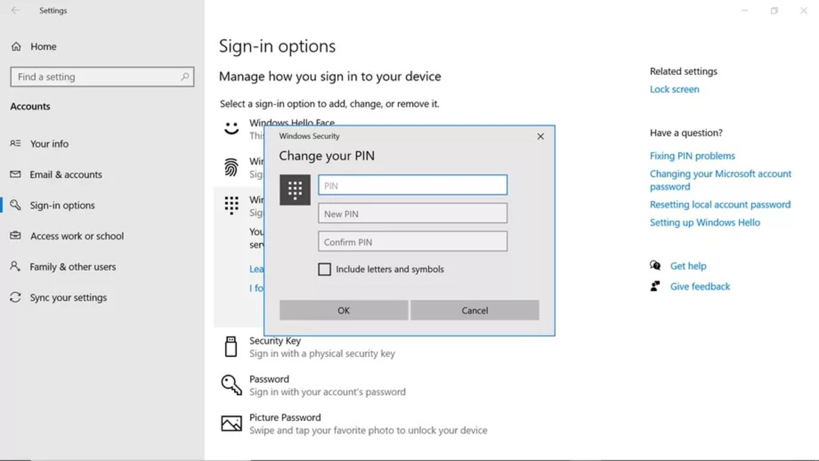The height and width of the screenshot is (461, 819).
Task: Click the Windows Hello Face smiley icon
Action: (231, 128)
